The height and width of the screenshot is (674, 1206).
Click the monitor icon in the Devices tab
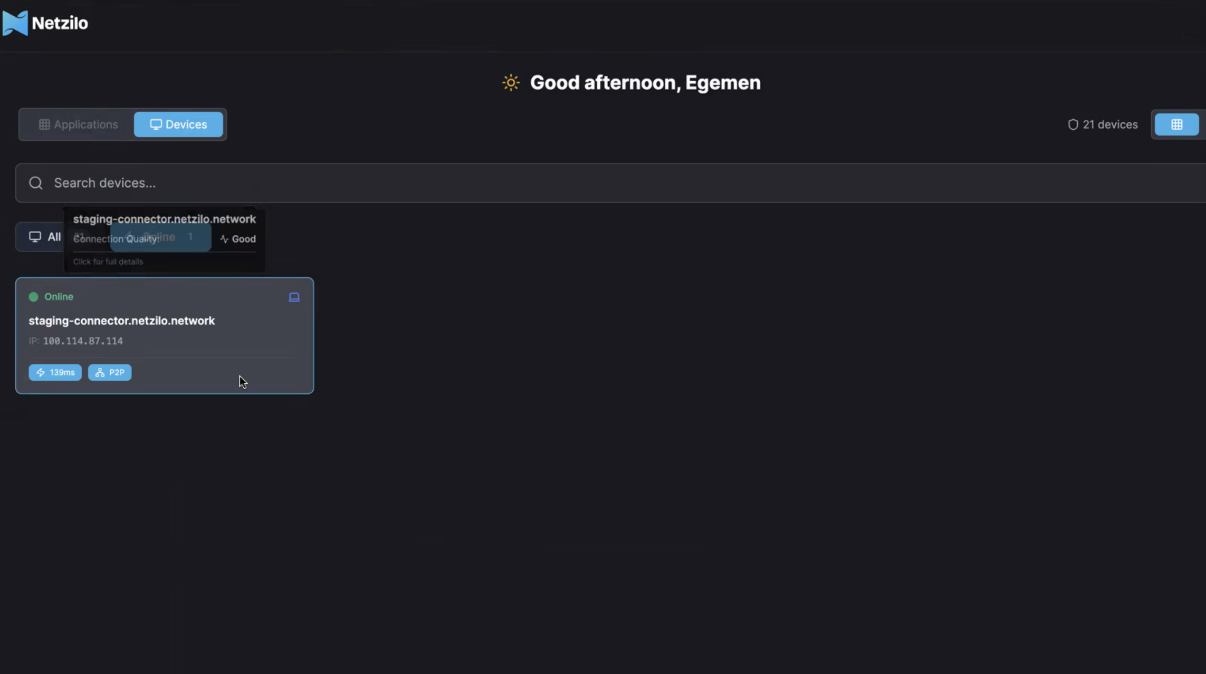click(156, 124)
